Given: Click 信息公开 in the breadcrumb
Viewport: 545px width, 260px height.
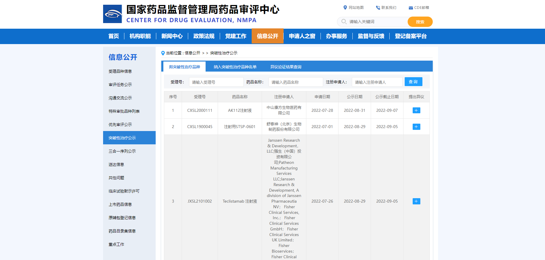Looking at the screenshot, I should [x=193, y=53].
